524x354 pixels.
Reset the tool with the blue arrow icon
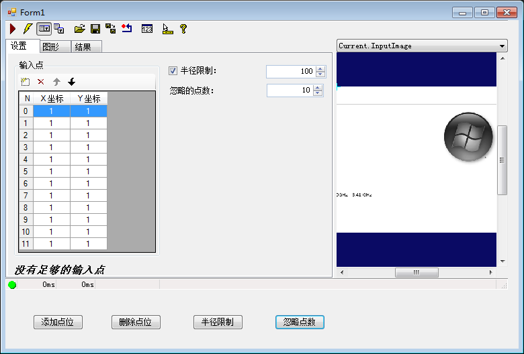click(127, 29)
